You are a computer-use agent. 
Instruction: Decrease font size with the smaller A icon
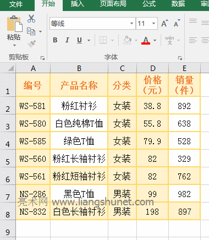click(177, 23)
